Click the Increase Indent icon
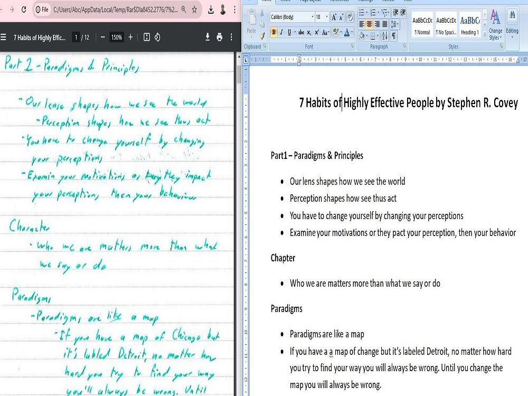 403,13
